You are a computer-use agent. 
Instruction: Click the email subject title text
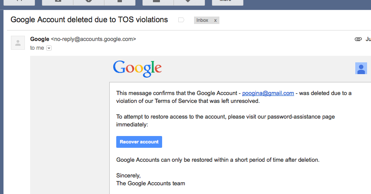pos(89,20)
